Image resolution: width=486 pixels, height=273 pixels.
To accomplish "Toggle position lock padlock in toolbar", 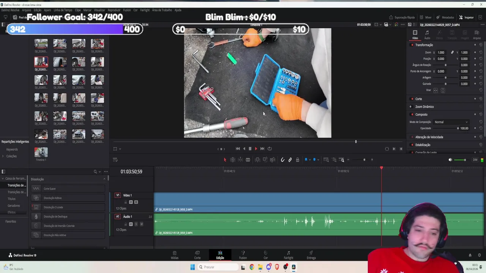I will coord(298,160).
